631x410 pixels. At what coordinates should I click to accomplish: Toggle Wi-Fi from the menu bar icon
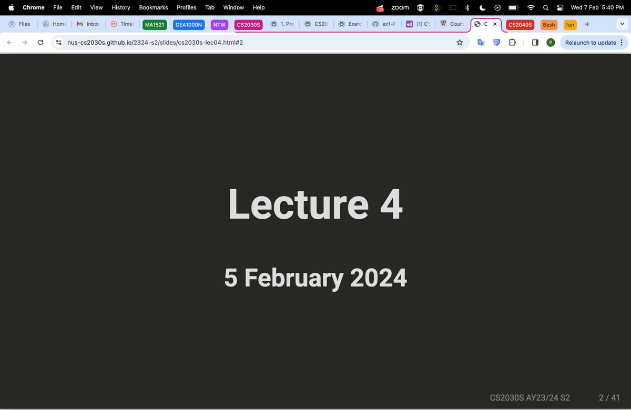(531, 7)
